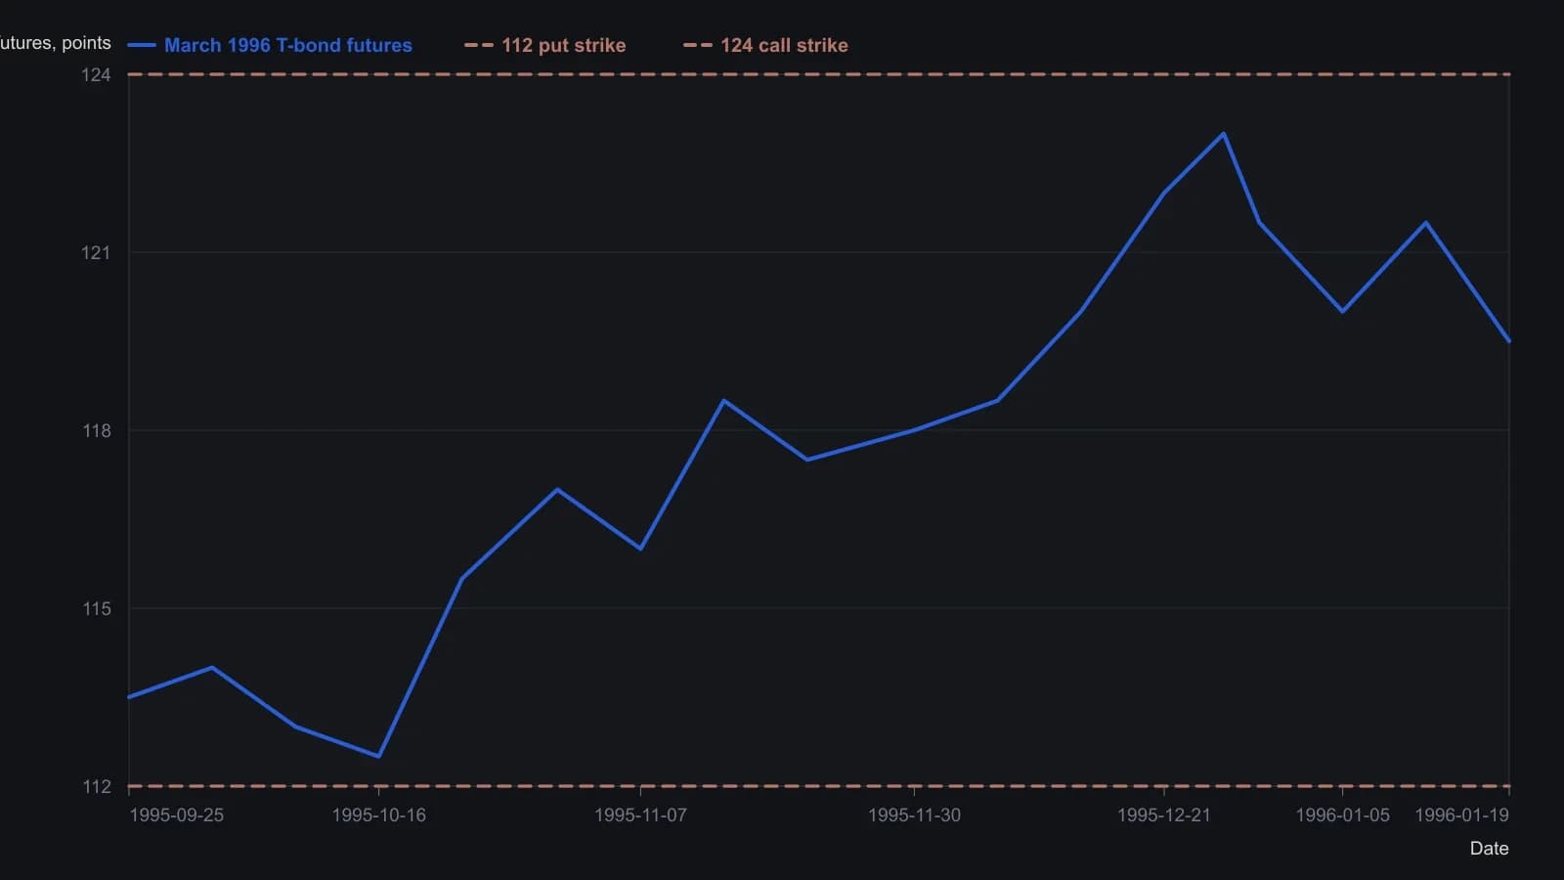Click the 118 y-axis tick label
The image size is (1564, 880).
click(x=96, y=431)
